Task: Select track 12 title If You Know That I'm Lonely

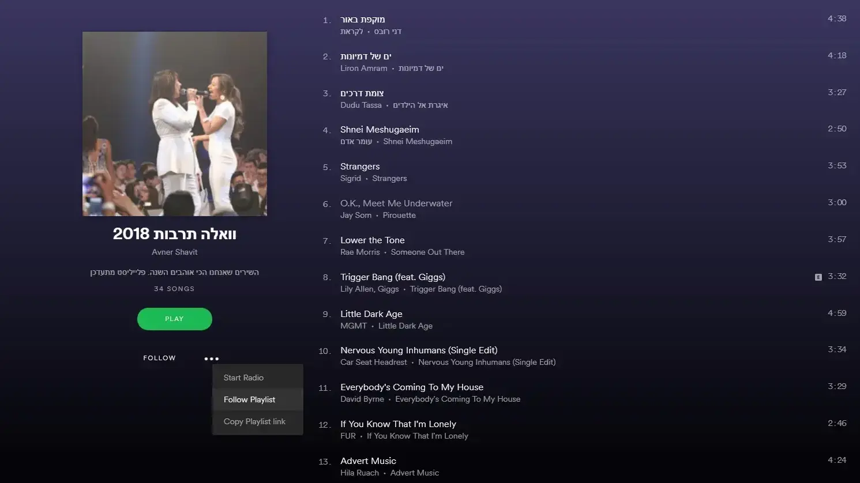Action: (x=398, y=424)
